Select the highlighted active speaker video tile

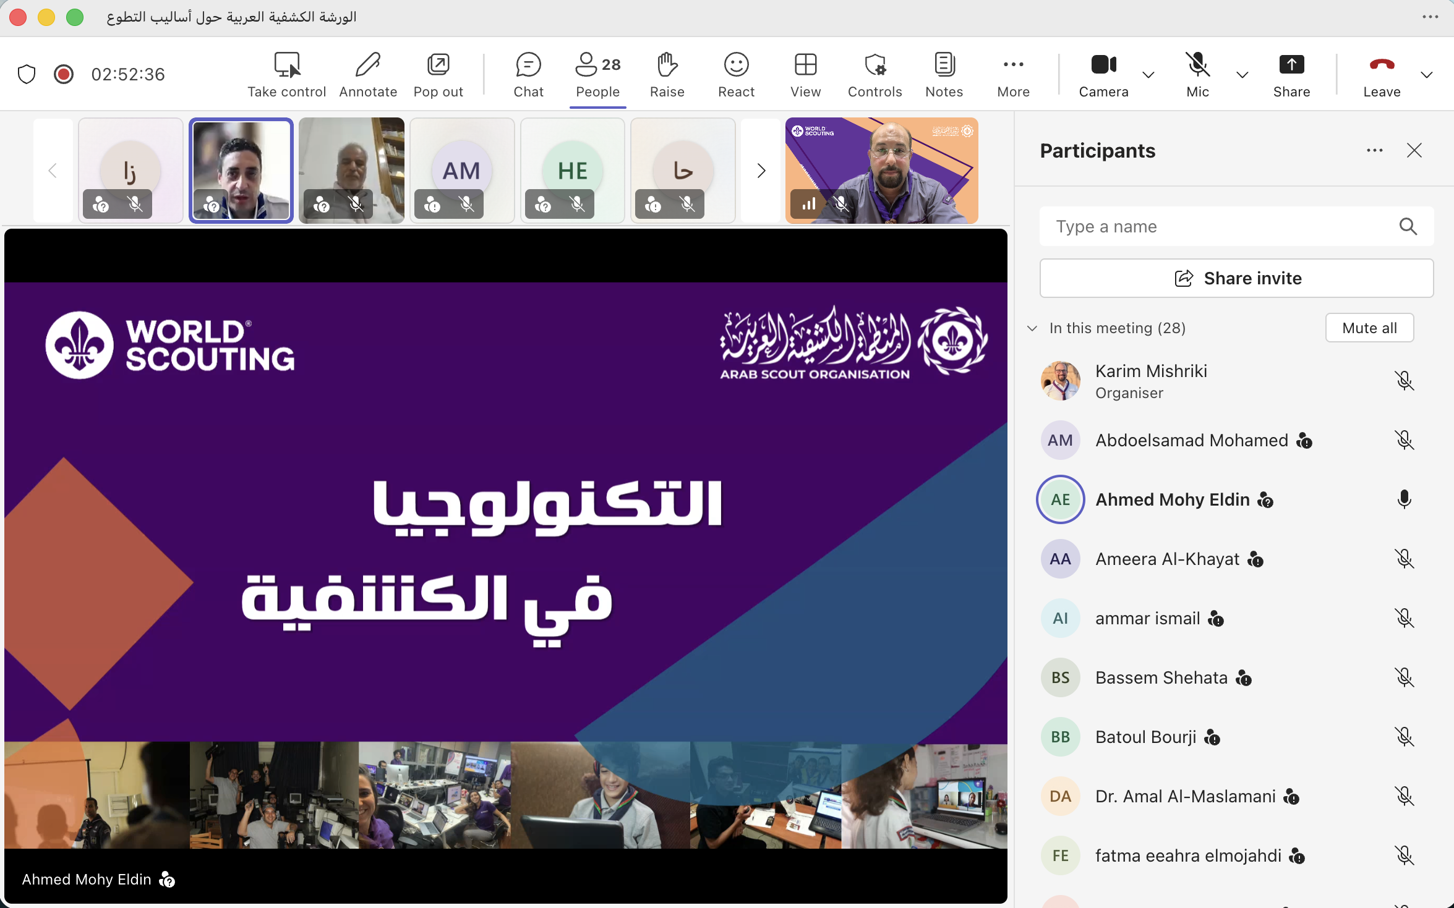(241, 171)
